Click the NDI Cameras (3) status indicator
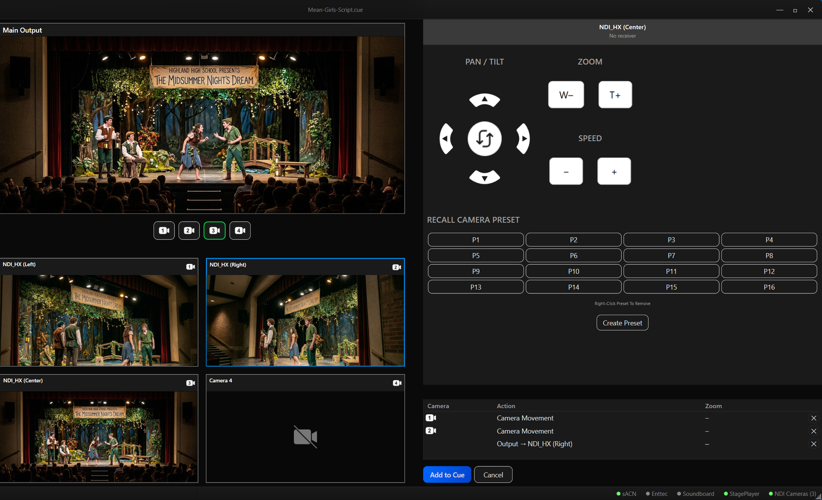This screenshot has height=500, width=822. point(792,494)
